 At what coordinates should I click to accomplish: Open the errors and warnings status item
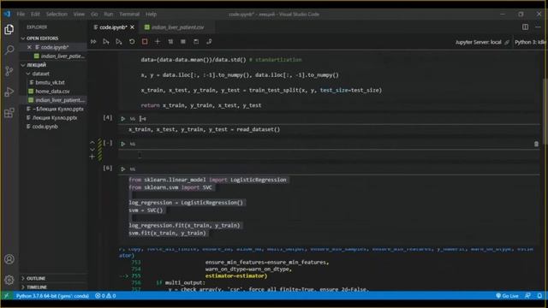pyautogui.click(x=105, y=296)
